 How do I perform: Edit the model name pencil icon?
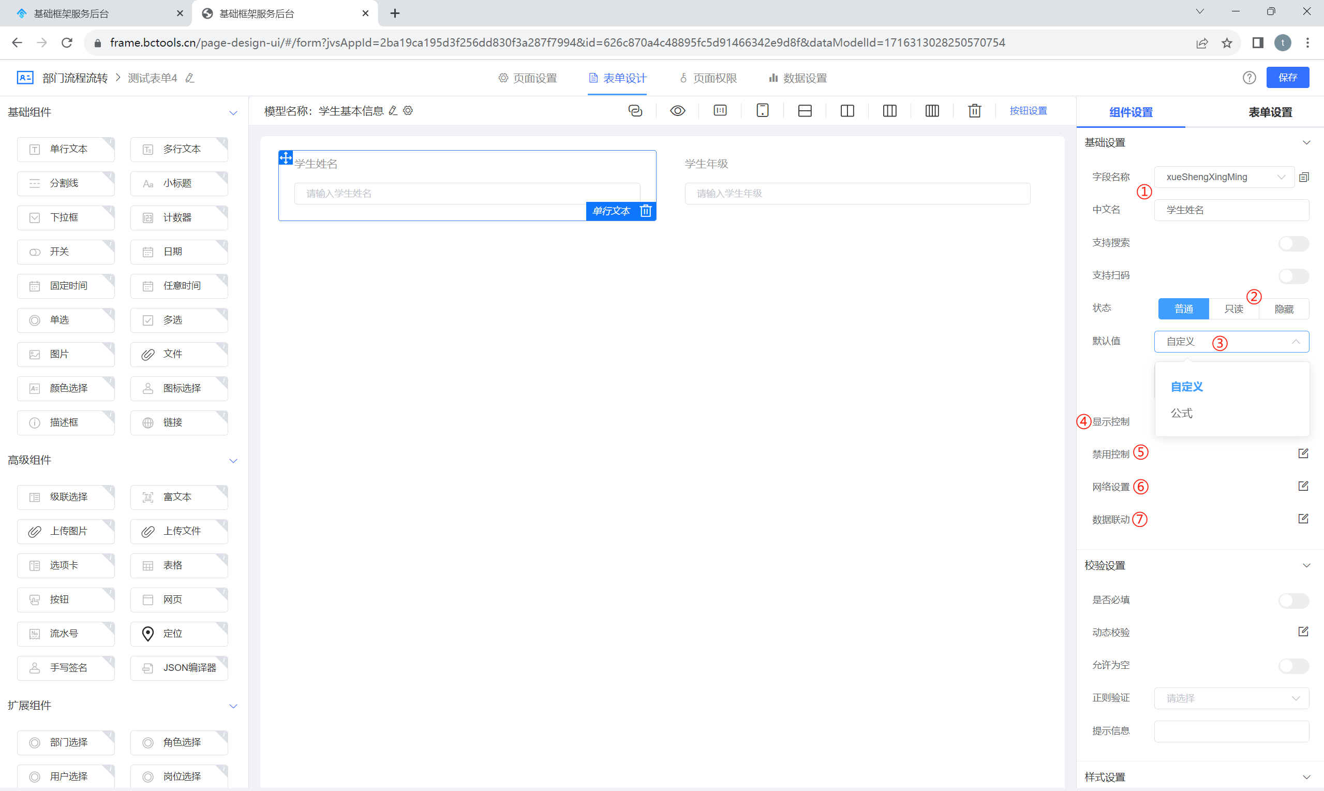pos(393,111)
